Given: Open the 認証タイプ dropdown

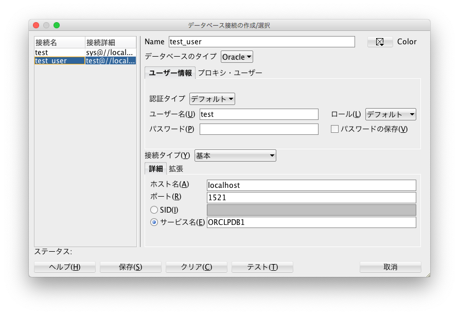Looking at the screenshot, I should (212, 99).
